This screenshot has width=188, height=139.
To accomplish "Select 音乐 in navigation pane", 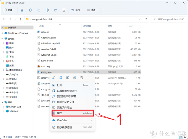I will click(x=12, y=61).
